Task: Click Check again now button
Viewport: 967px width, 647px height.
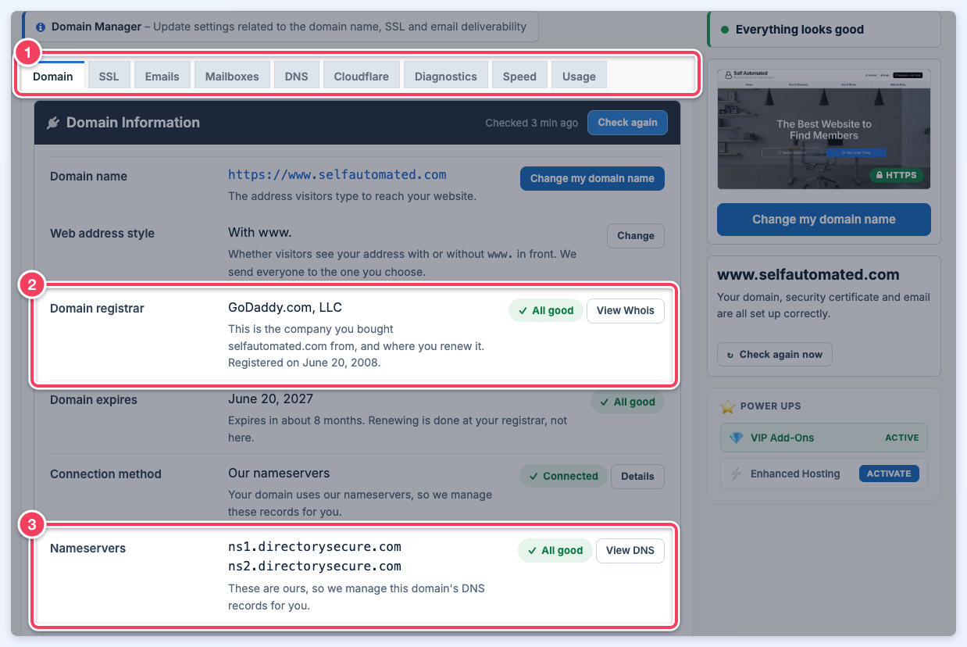Action: click(775, 354)
